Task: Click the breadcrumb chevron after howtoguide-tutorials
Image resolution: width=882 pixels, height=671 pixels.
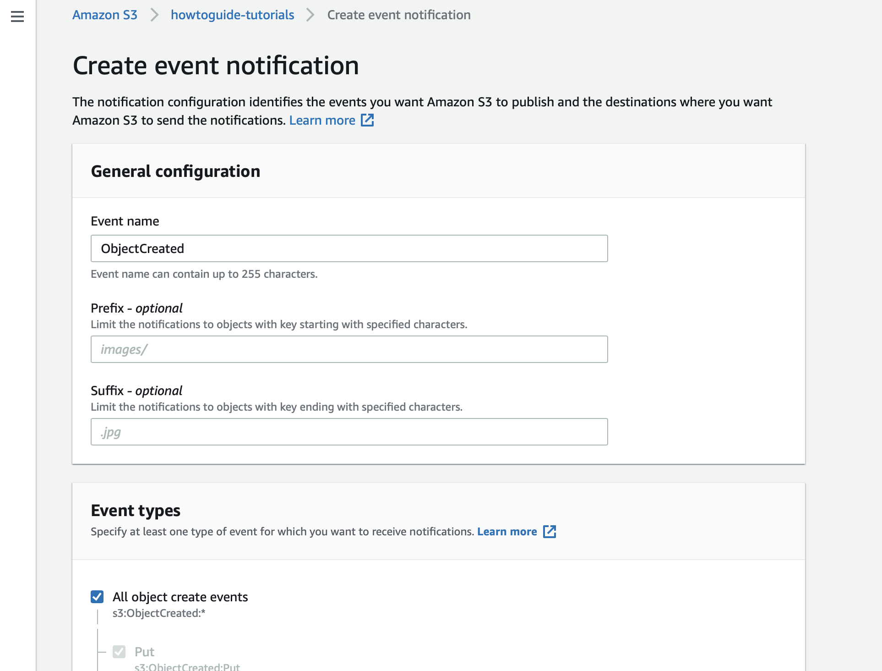Action: pos(311,15)
